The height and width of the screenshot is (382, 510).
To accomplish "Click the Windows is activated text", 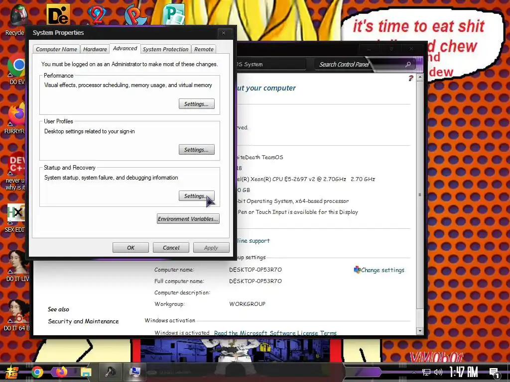I will [182, 333].
